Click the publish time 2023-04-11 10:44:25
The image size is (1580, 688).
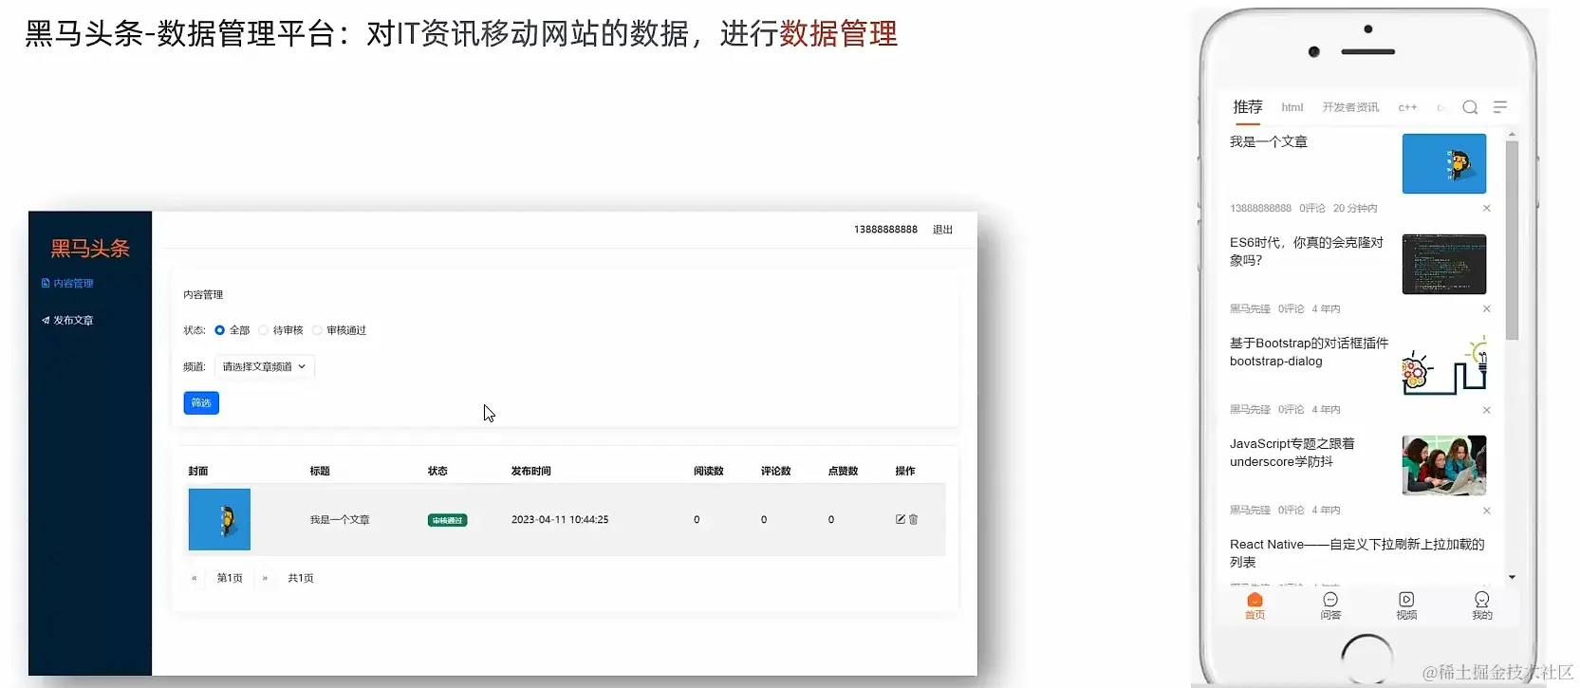560,520
